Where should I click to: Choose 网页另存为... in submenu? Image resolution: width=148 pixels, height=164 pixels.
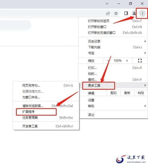tap(46, 86)
